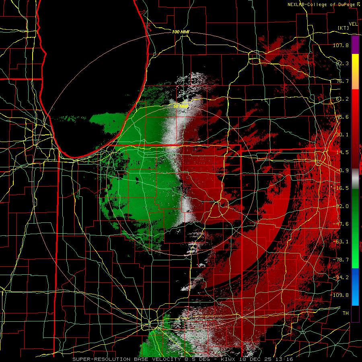Pick the blue segment of the velocity color bar
The height and width of the screenshot is (362, 362).
[355, 287]
